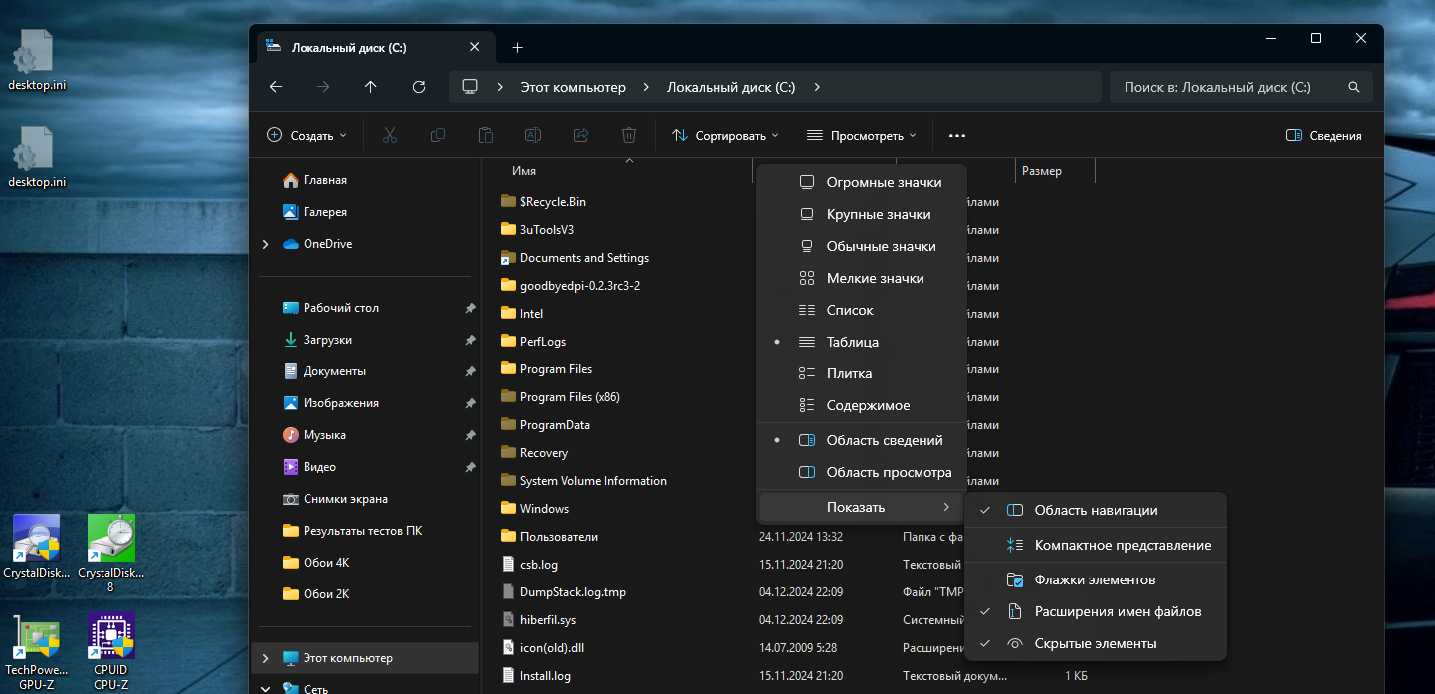Toggle the Скрытые элементы option
Image resolution: width=1435 pixels, height=694 pixels.
1095,644
